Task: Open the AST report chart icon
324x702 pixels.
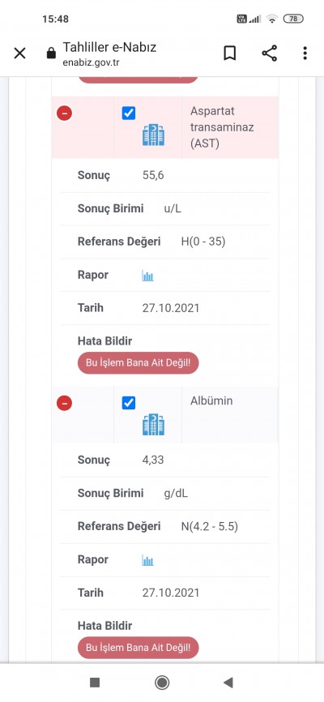Action: 147,276
